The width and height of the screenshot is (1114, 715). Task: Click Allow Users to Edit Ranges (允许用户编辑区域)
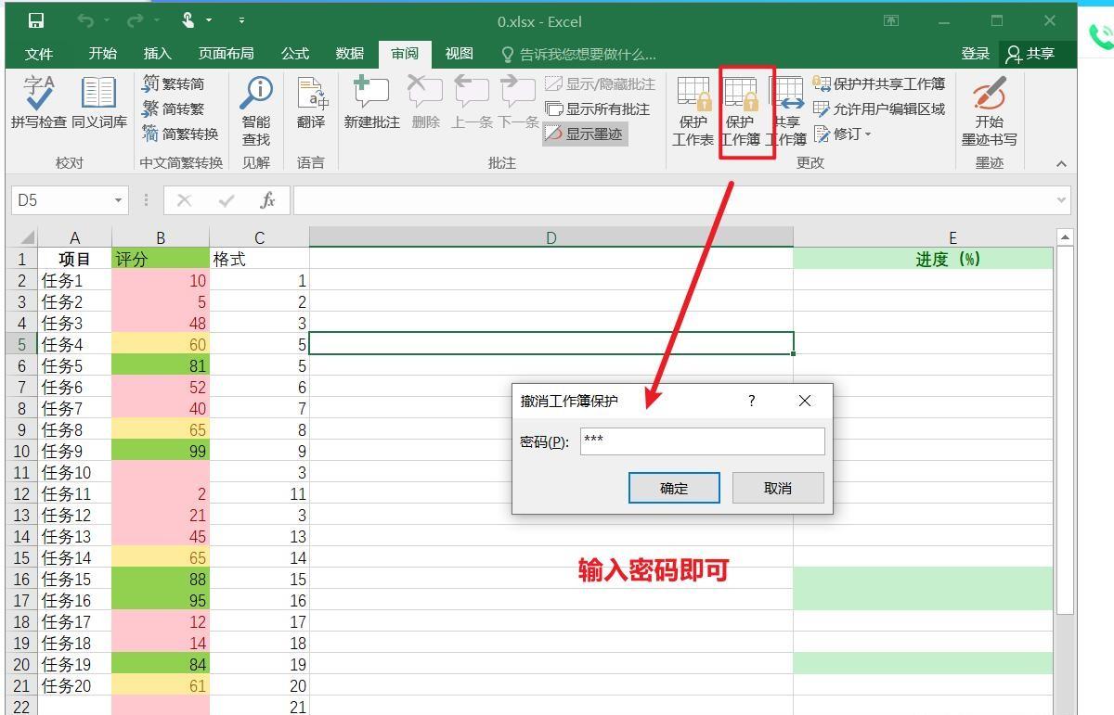click(879, 109)
